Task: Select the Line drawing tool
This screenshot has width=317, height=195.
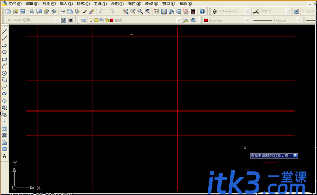Action: (4, 31)
